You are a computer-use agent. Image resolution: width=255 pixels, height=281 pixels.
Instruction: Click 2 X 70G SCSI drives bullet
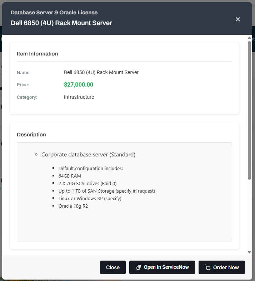click(x=87, y=184)
